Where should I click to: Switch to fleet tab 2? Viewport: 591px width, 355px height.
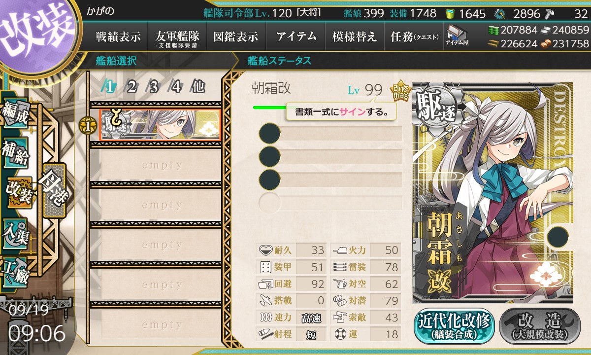[131, 87]
